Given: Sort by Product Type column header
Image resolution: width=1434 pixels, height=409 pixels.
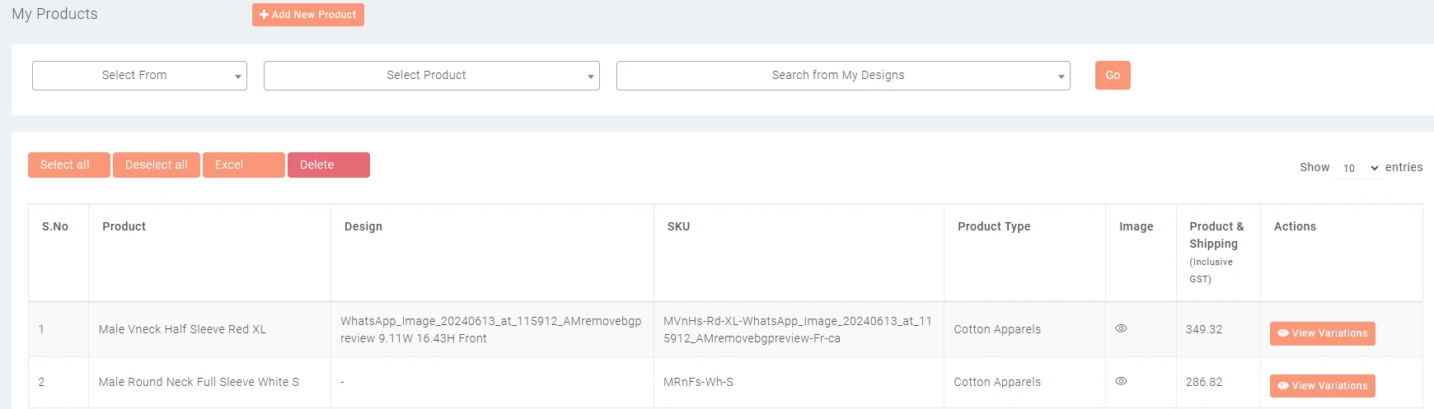Looking at the screenshot, I should pyautogui.click(x=994, y=226).
